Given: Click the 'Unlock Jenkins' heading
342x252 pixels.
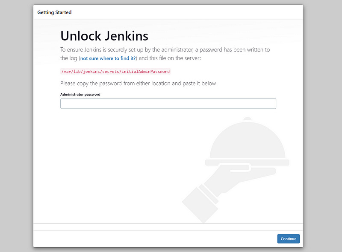Looking at the screenshot, I should (104, 36).
